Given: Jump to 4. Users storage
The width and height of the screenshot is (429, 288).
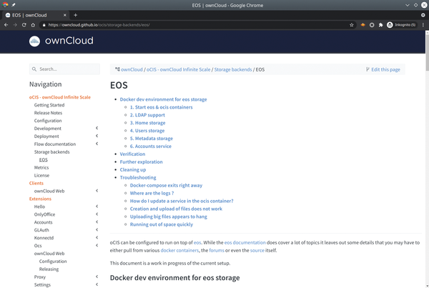Looking at the screenshot, I should point(147,131).
